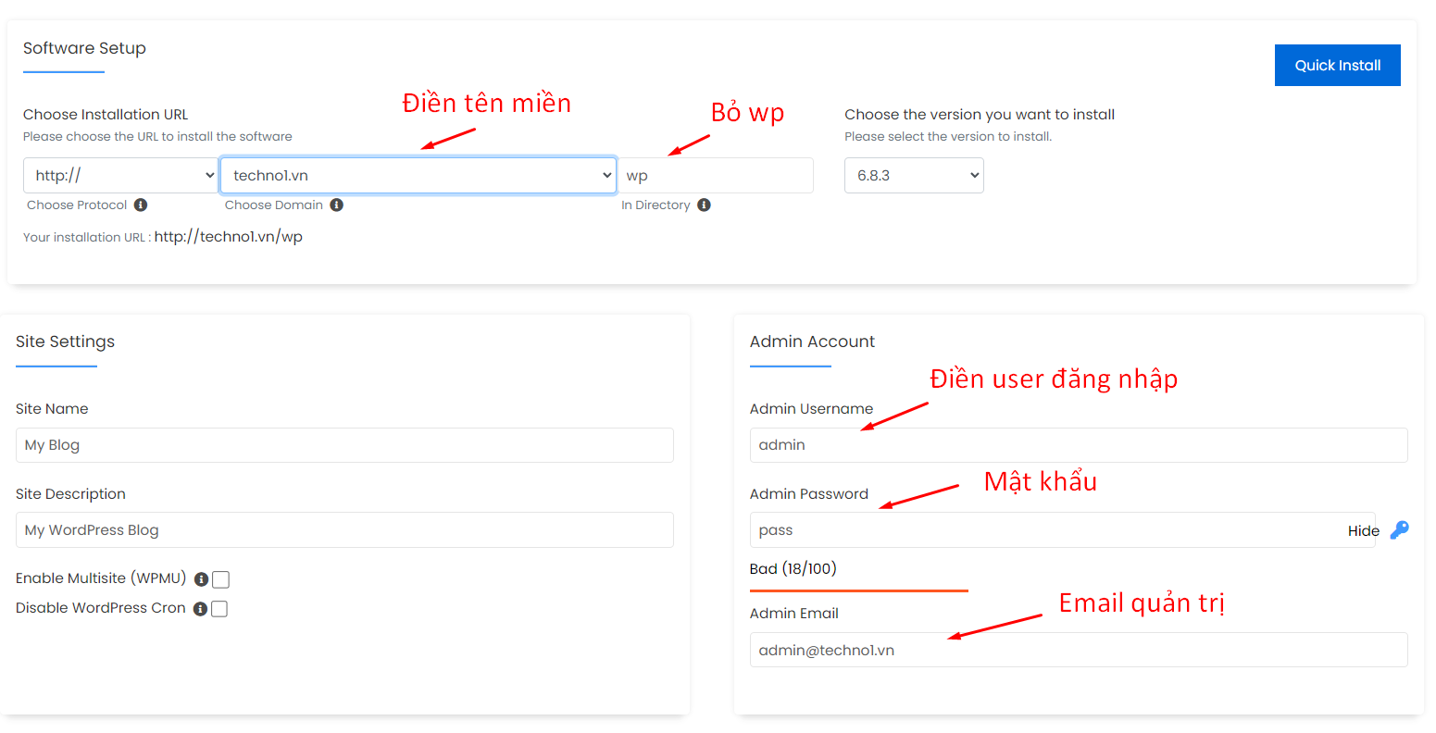
Task: Click the key icon to generate password
Action: (x=1399, y=530)
